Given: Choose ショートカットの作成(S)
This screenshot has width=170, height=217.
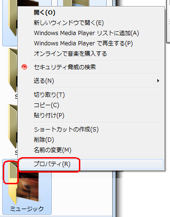Looking at the screenshot, I should (66, 130).
